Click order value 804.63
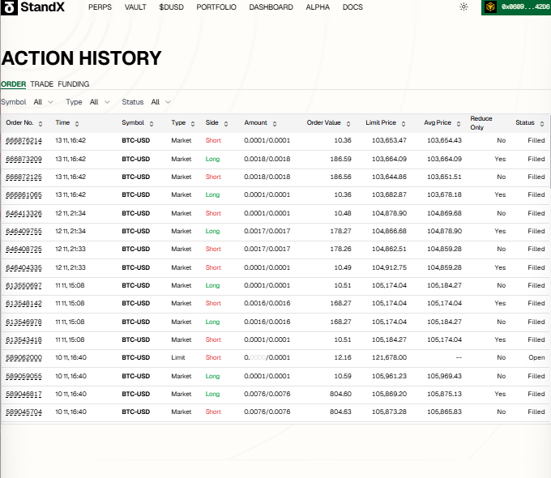 [x=340, y=412]
